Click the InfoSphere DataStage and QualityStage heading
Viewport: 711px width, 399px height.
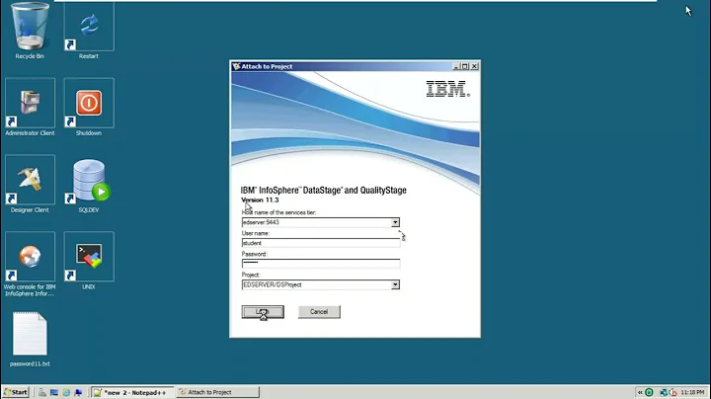point(324,191)
